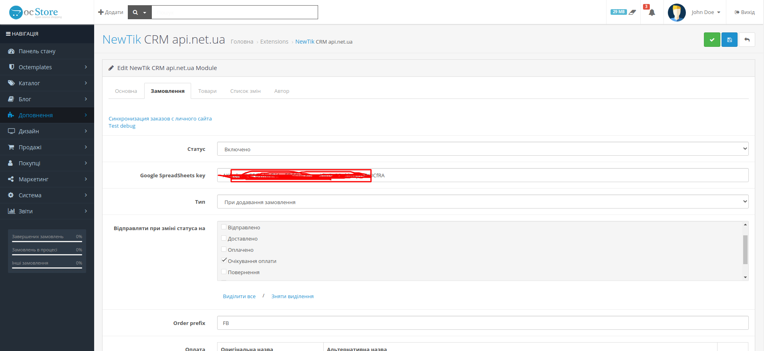
Task: Click the Панель стану dashboard icon
Action: click(x=11, y=51)
